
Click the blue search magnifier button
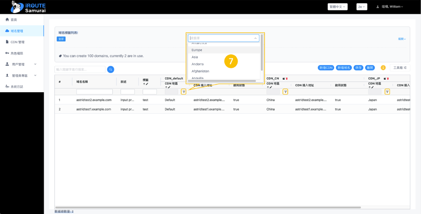pos(111,69)
